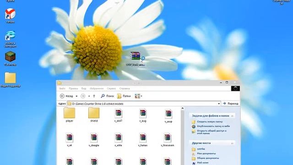The width and height of the screenshot is (293, 165).
Task: Select the Minecraft launcher desktop icon
Action: point(10,58)
